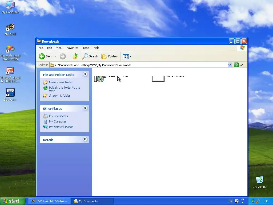
Task: Click the My Documents taskbar button
Action: tap(92, 201)
